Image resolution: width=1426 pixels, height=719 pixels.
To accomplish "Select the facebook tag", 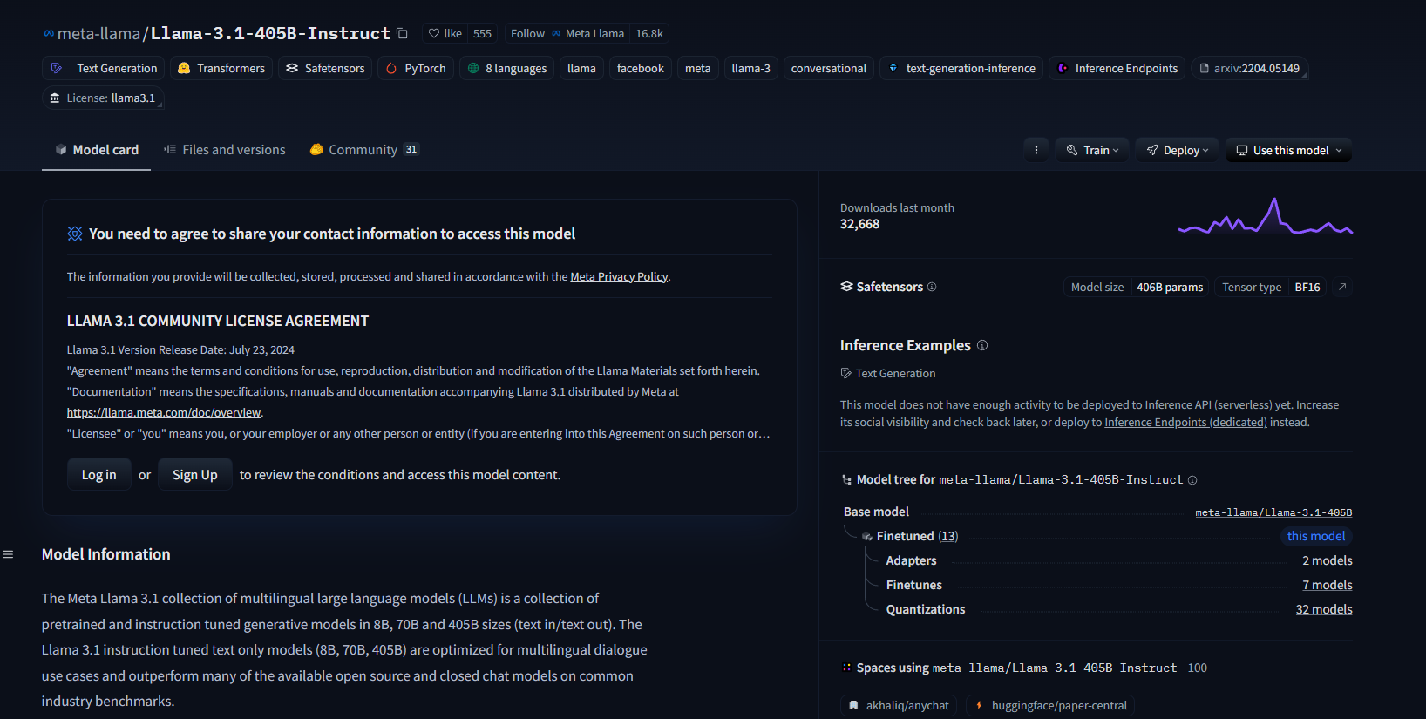I will pos(641,68).
